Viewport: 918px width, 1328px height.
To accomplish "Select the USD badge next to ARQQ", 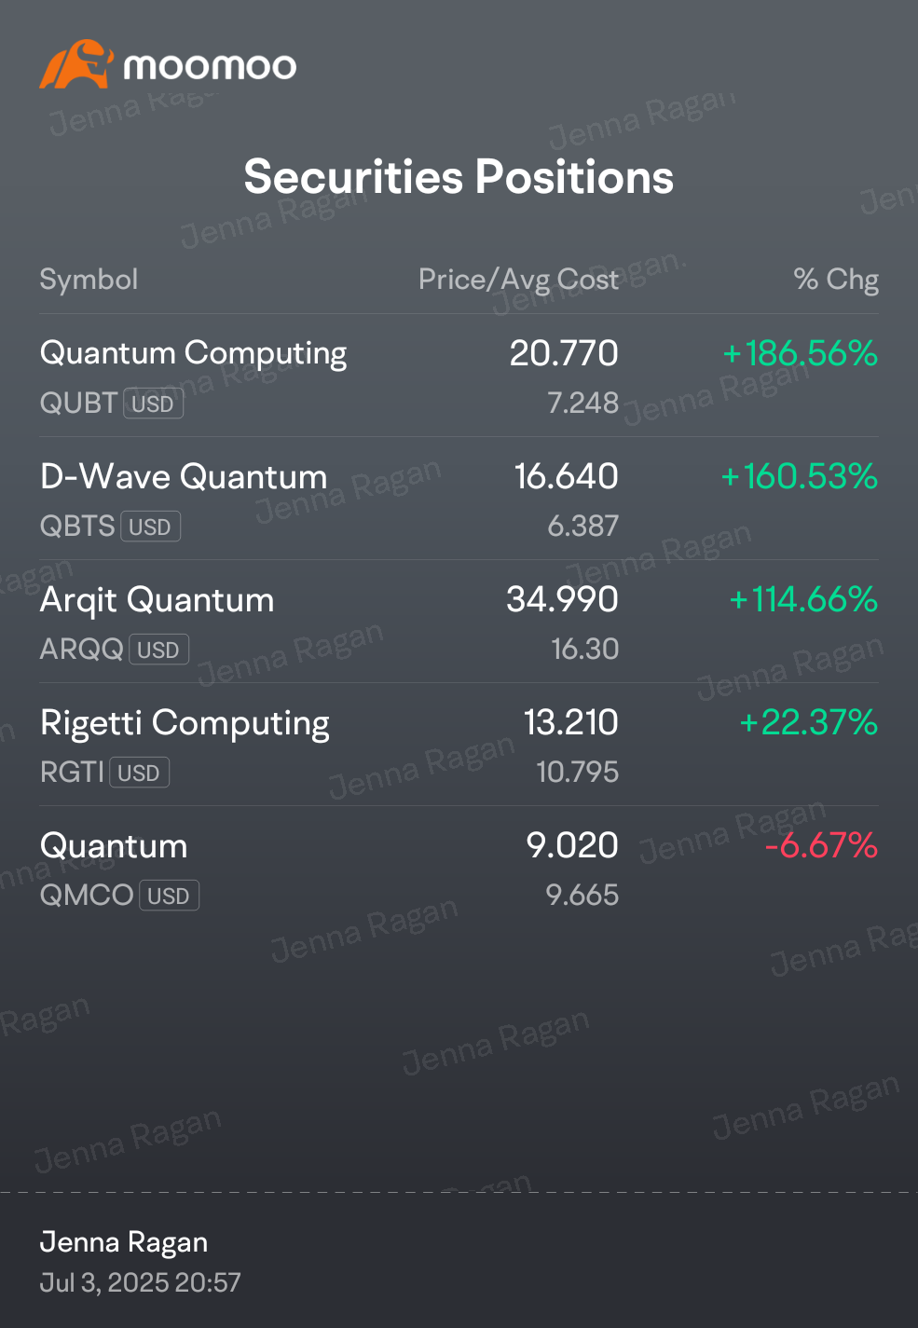I will [158, 650].
